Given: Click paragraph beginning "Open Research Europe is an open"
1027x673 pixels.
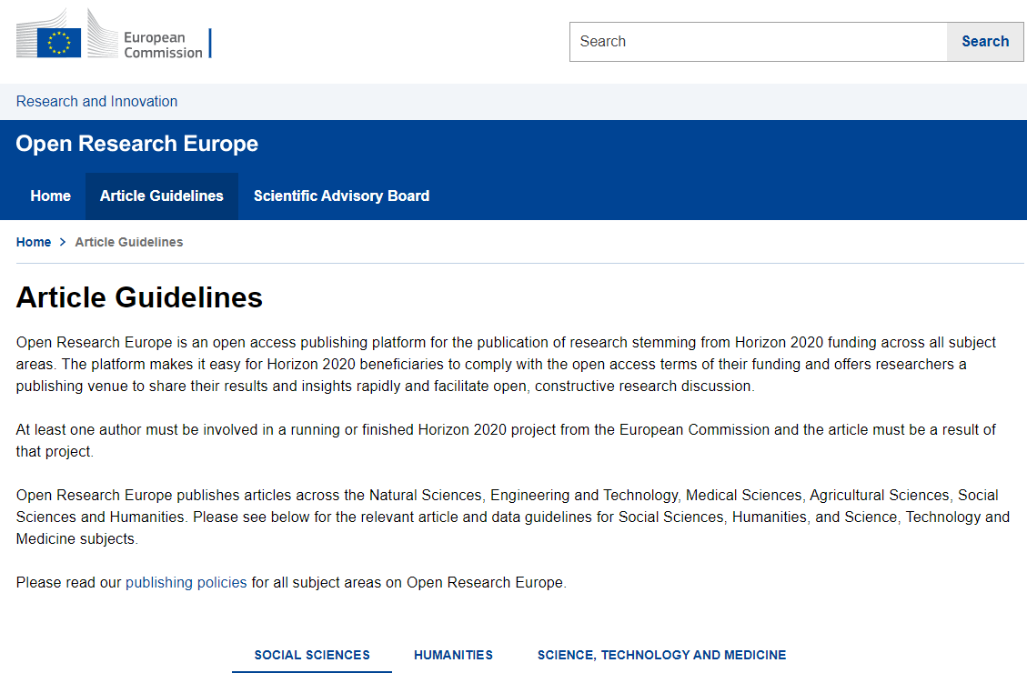Looking at the screenshot, I should 506,364.
